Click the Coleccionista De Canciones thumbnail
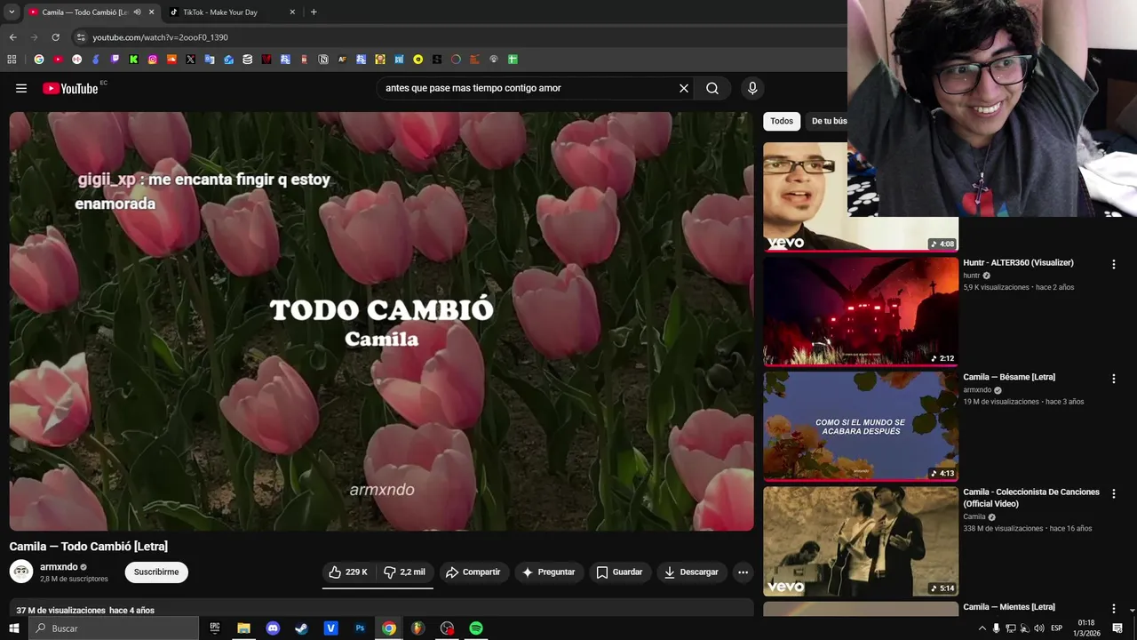The image size is (1137, 640). pyautogui.click(x=861, y=540)
